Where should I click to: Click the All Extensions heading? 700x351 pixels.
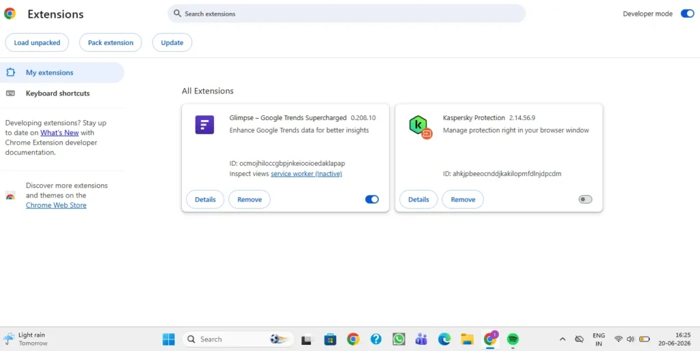click(208, 91)
